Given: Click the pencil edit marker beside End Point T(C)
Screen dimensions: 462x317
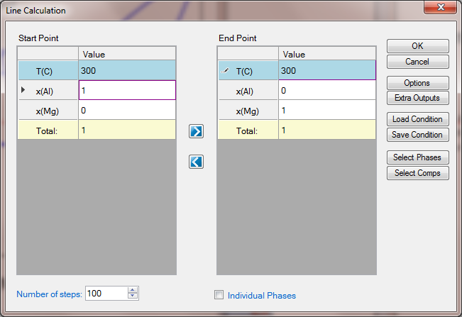Looking at the screenshot, I should pyautogui.click(x=225, y=71).
